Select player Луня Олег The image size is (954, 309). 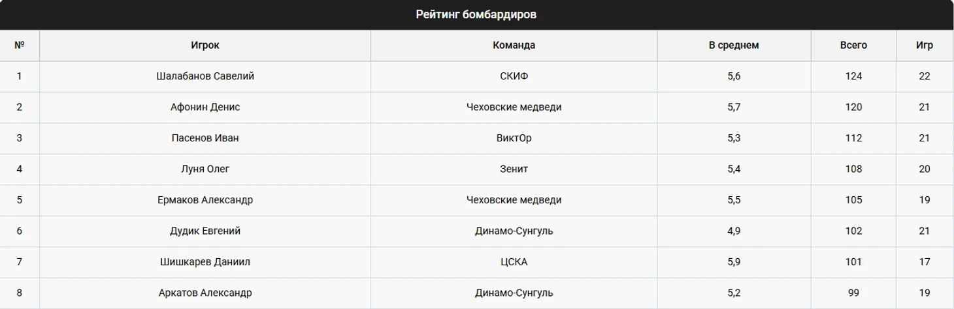tap(205, 169)
